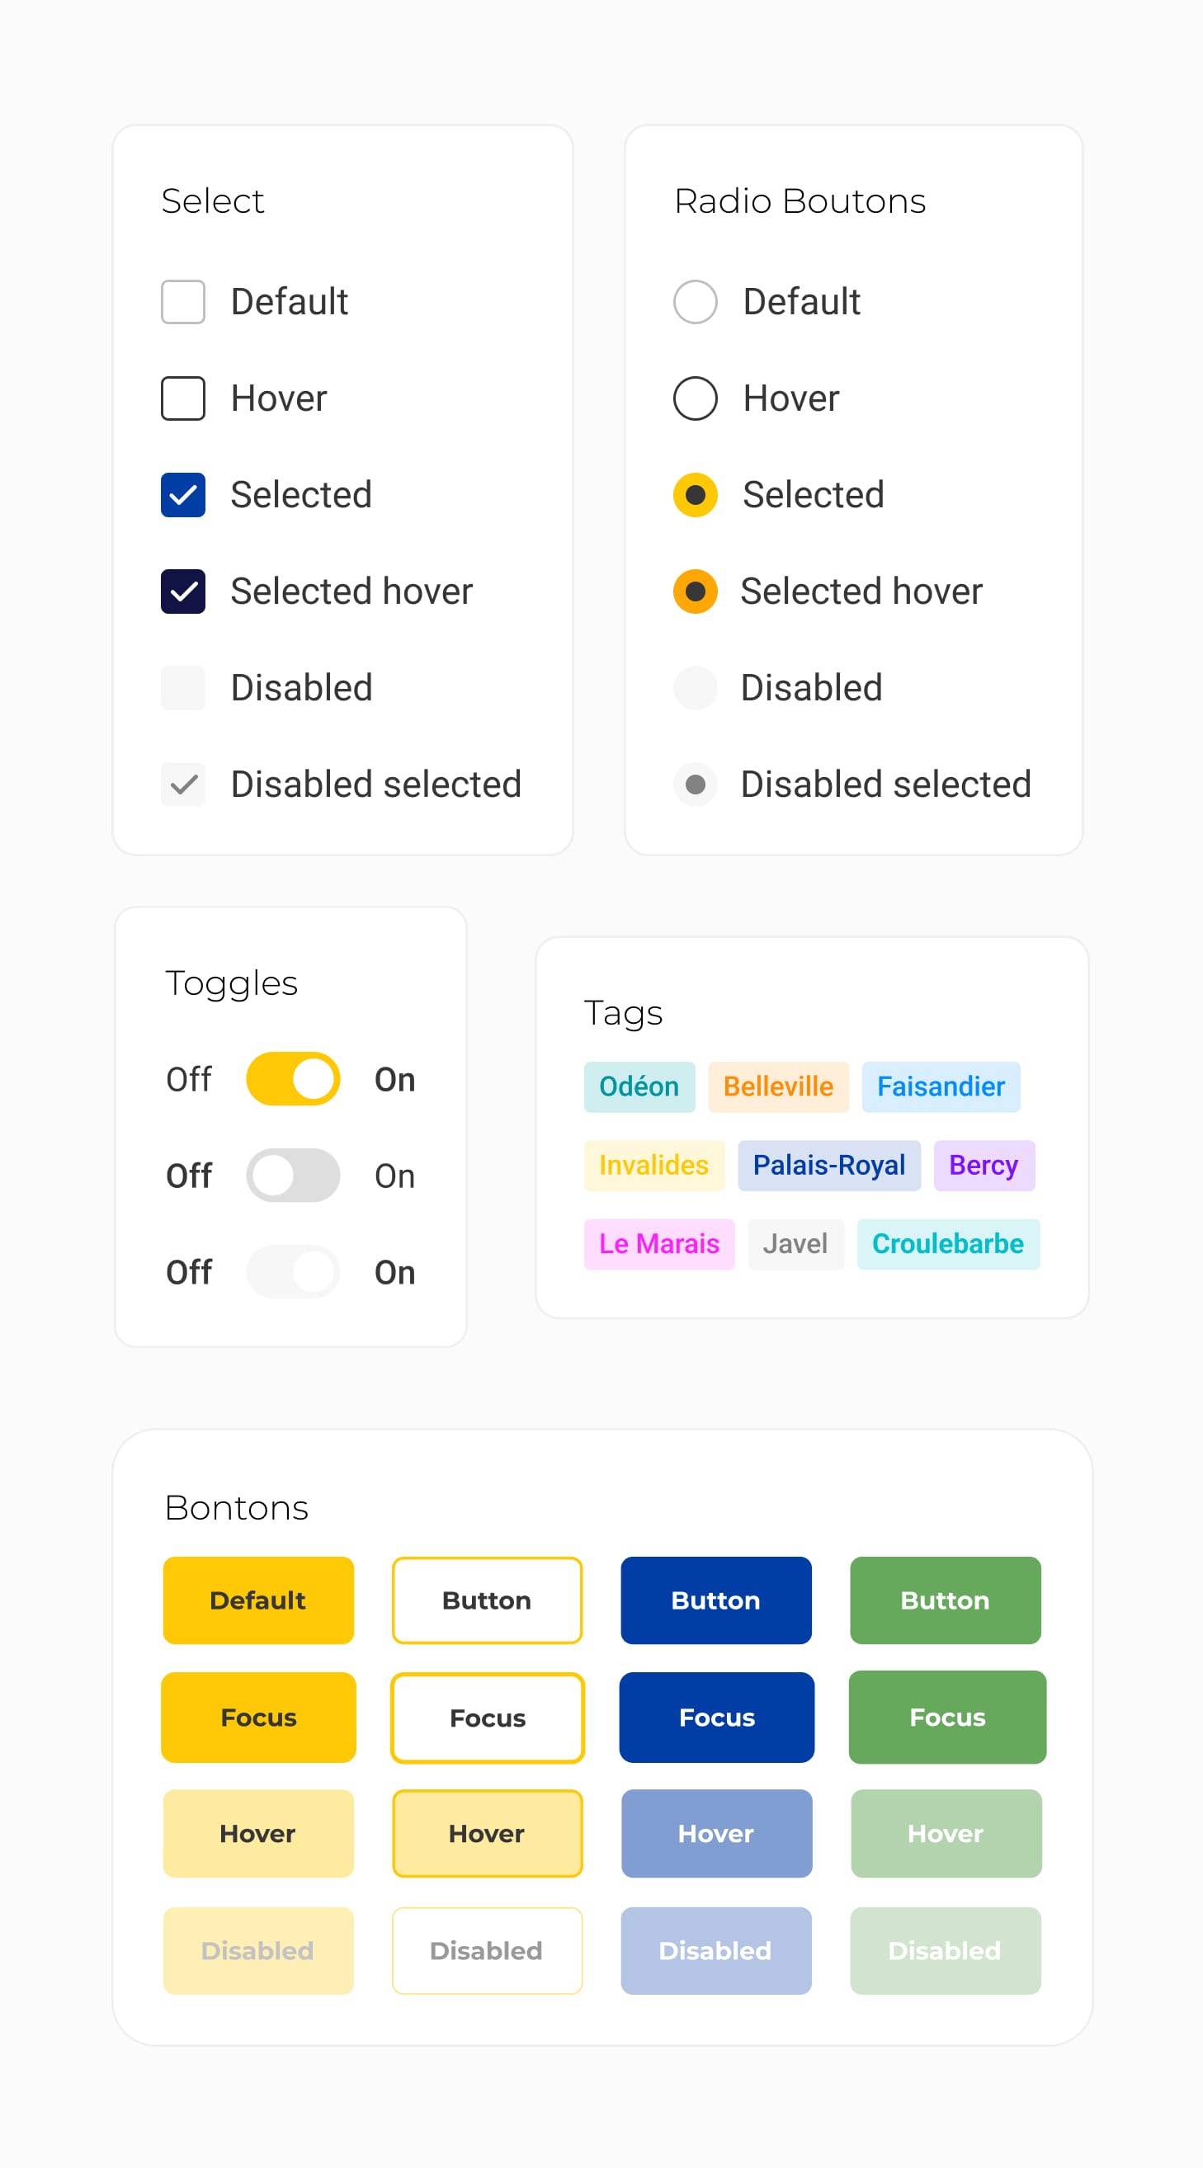
Task: Uncheck the blue Selected checkbox
Action: click(182, 495)
